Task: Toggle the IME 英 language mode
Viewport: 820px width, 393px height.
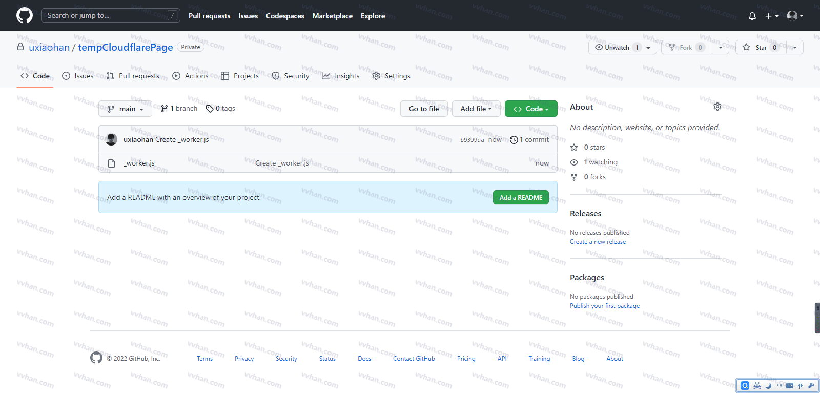Action: coord(757,386)
